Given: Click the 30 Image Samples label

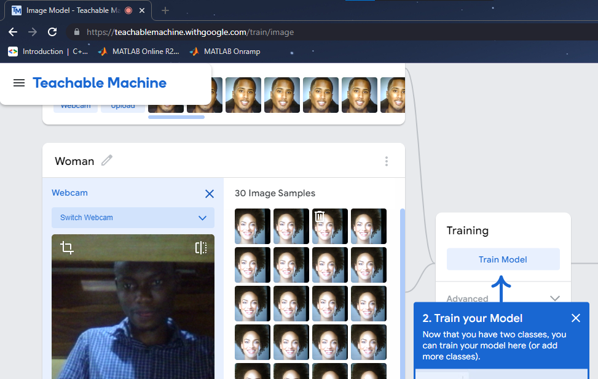Looking at the screenshot, I should [275, 193].
